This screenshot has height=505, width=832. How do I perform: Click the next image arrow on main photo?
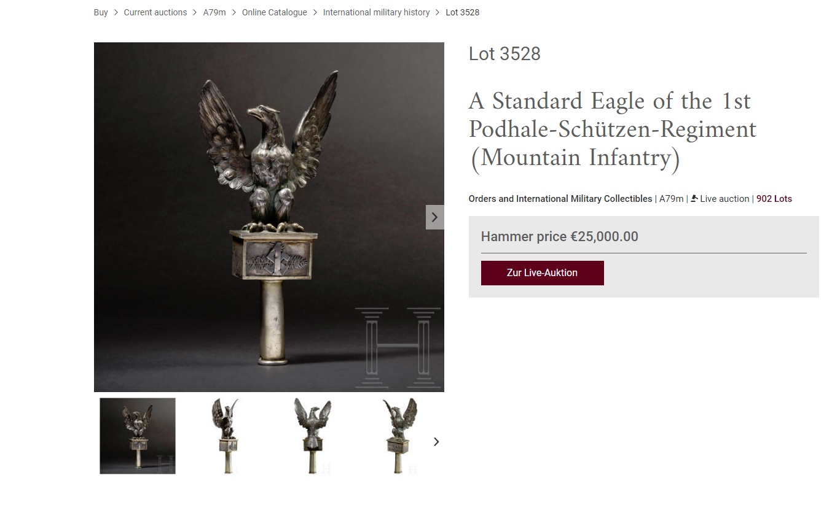(x=435, y=217)
